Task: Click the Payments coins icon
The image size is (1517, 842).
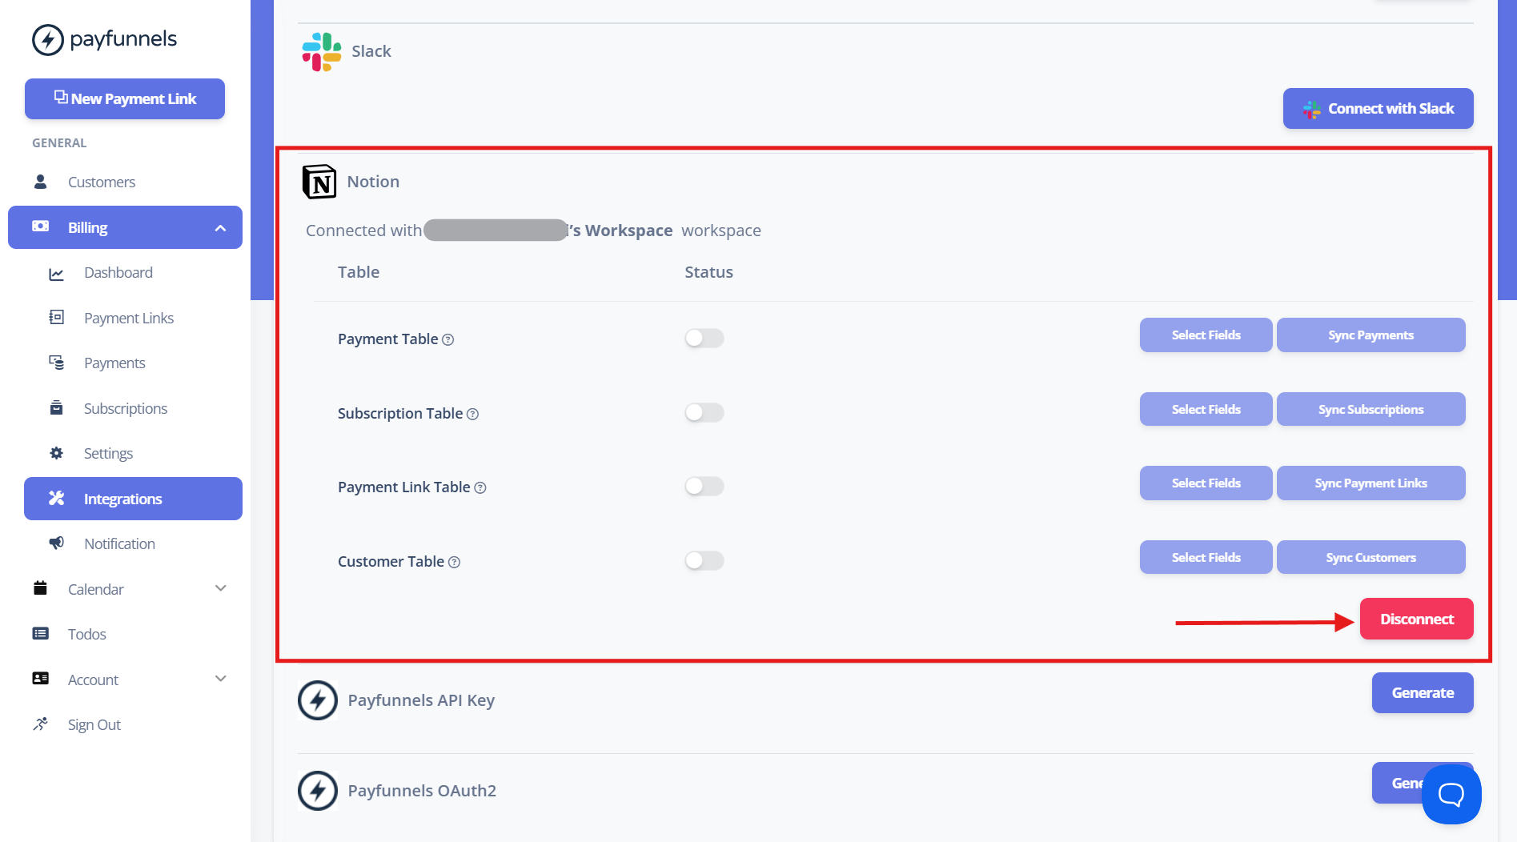Action: pos(56,363)
